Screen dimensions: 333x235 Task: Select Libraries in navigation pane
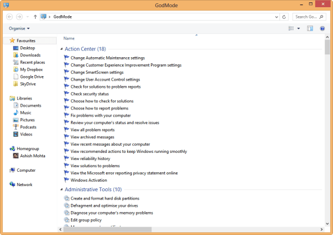tap(24, 98)
